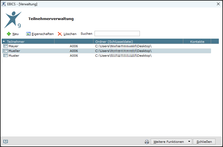223x147 pixels.
Task: Click A006 in Mueller row
Action: coord(74,51)
